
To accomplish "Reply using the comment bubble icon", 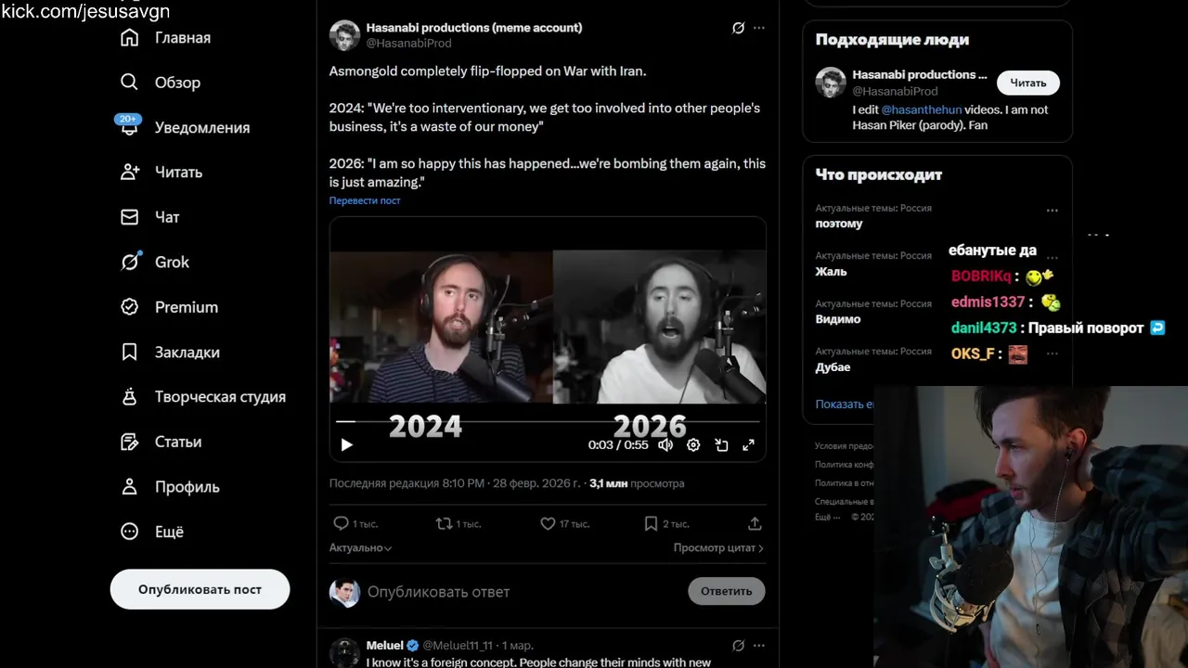I will click(341, 523).
